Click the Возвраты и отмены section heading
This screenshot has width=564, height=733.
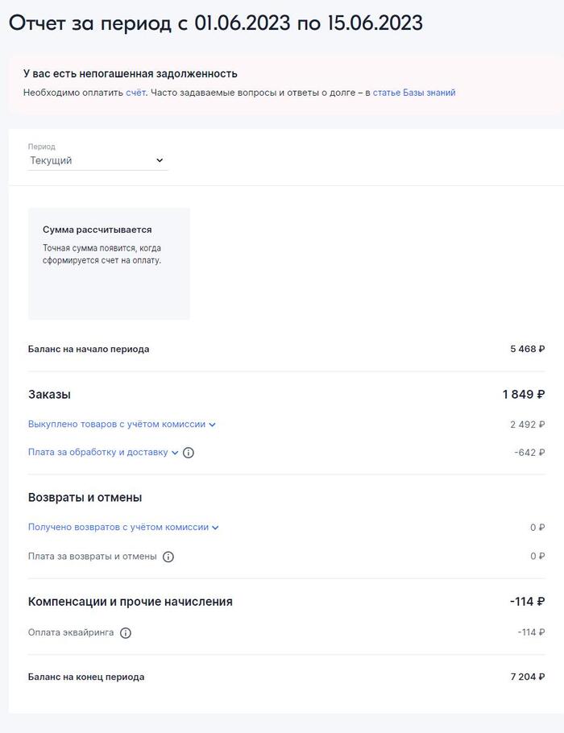point(85,498)
